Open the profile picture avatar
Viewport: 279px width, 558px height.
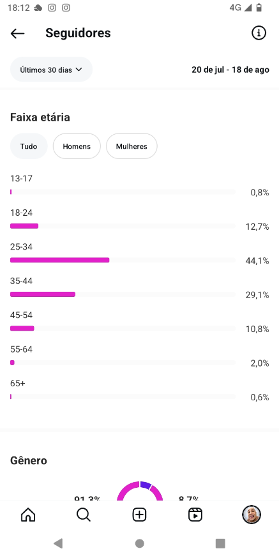point(252,515)
